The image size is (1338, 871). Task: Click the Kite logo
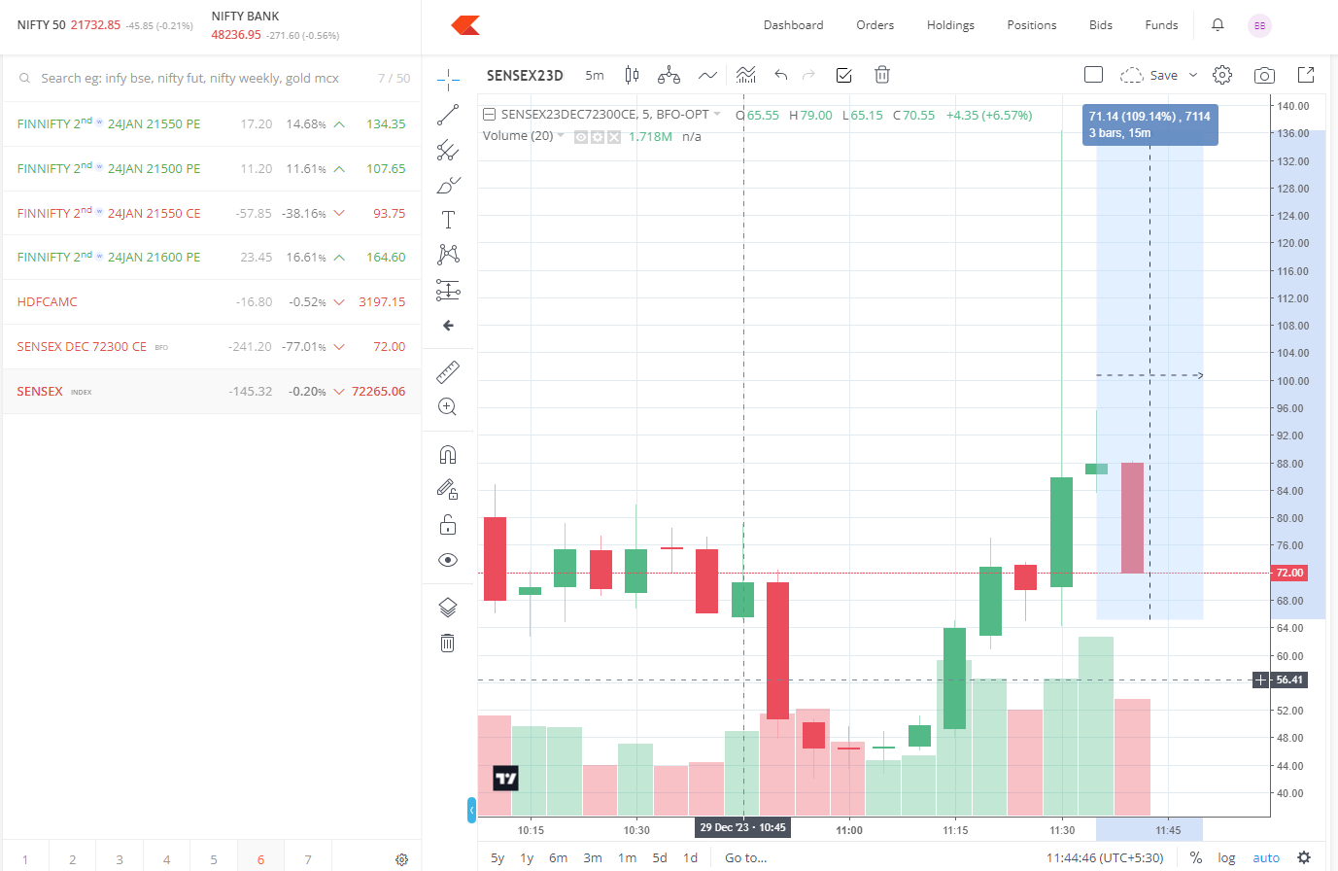coord(465,25)
